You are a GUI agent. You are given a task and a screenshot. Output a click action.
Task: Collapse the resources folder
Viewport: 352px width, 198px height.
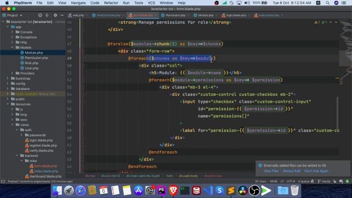8,104
